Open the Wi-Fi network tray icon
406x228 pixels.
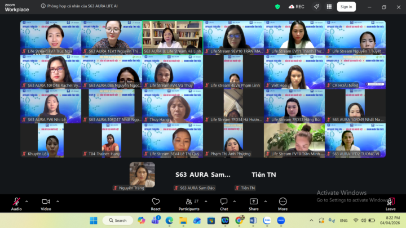[356, 221]
